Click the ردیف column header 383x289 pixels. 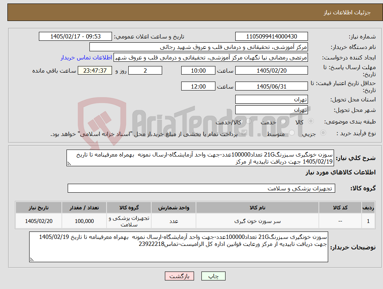[x=368, y=207]
